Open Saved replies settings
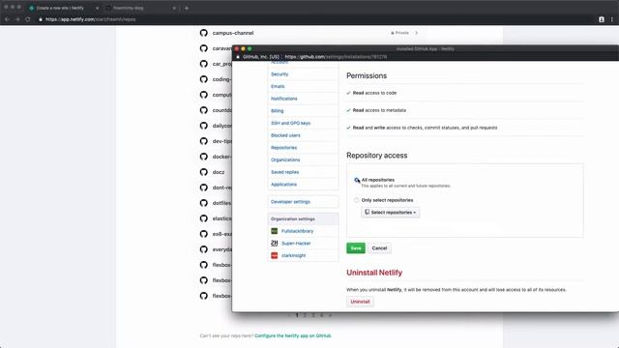The image size is (619, 348). 284,172
